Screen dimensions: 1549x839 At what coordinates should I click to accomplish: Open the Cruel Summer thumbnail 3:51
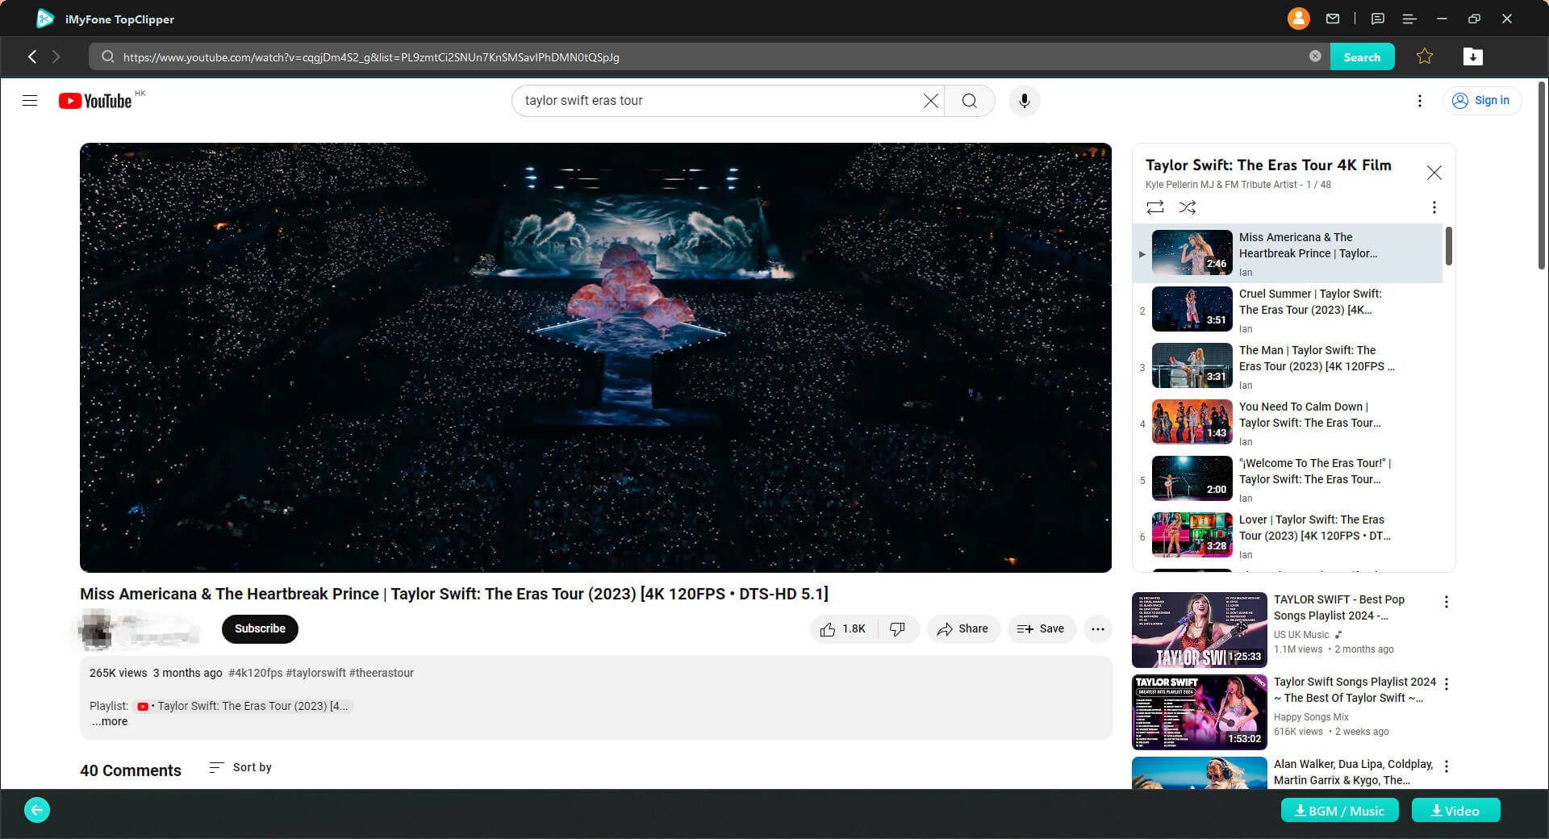pyautogui.click(x=1192, y=309)
